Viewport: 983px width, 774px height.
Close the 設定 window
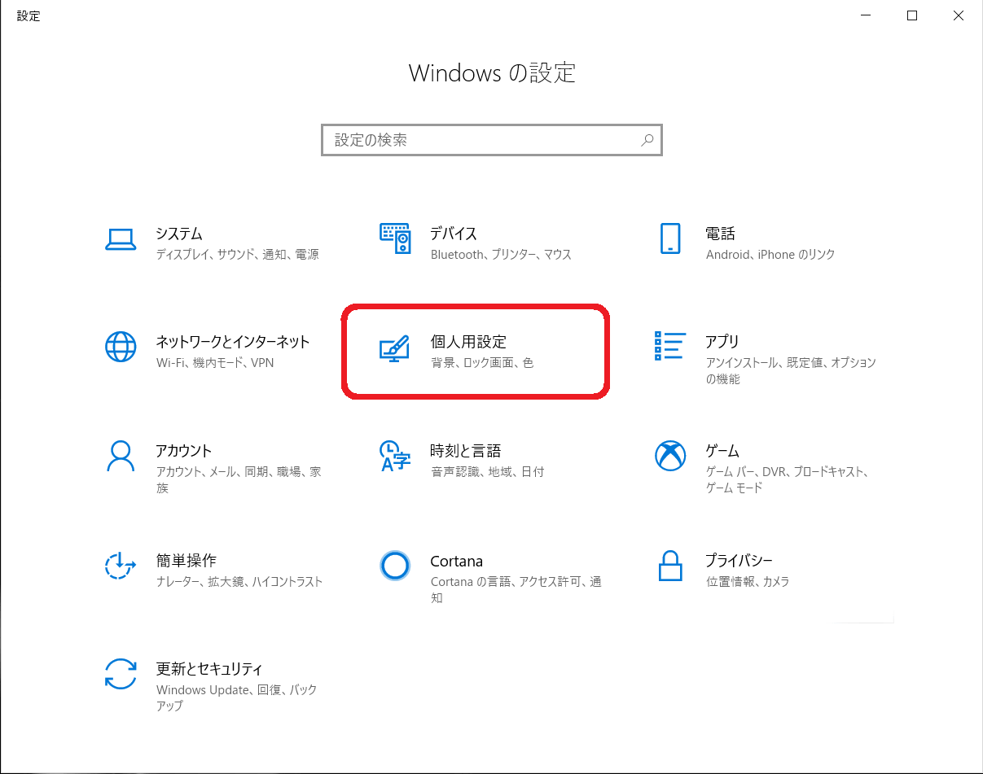click(x=959, y=15)
